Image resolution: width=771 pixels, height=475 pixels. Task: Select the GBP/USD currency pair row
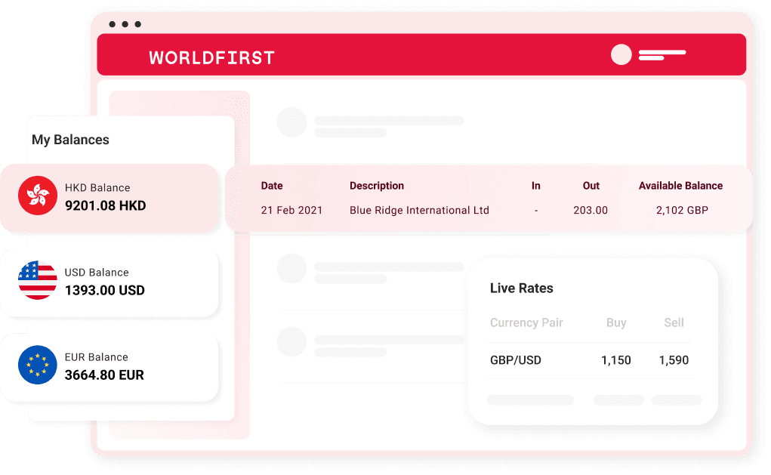click(x=590, y=360)
